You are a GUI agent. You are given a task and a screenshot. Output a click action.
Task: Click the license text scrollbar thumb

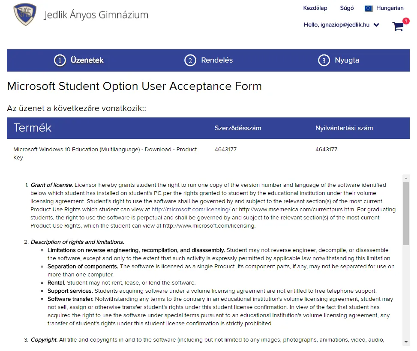point(406,213)
